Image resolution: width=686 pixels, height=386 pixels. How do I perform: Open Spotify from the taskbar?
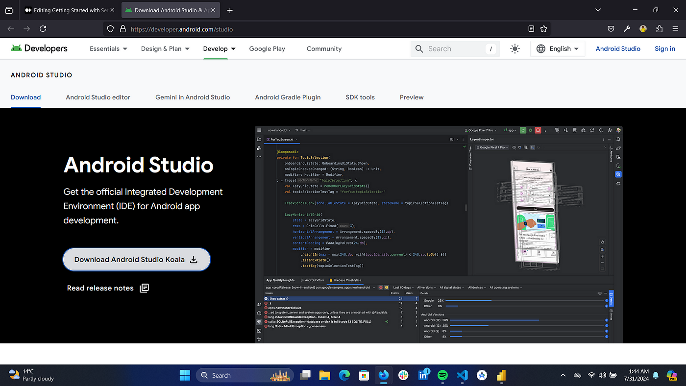[x=442, y=375]
